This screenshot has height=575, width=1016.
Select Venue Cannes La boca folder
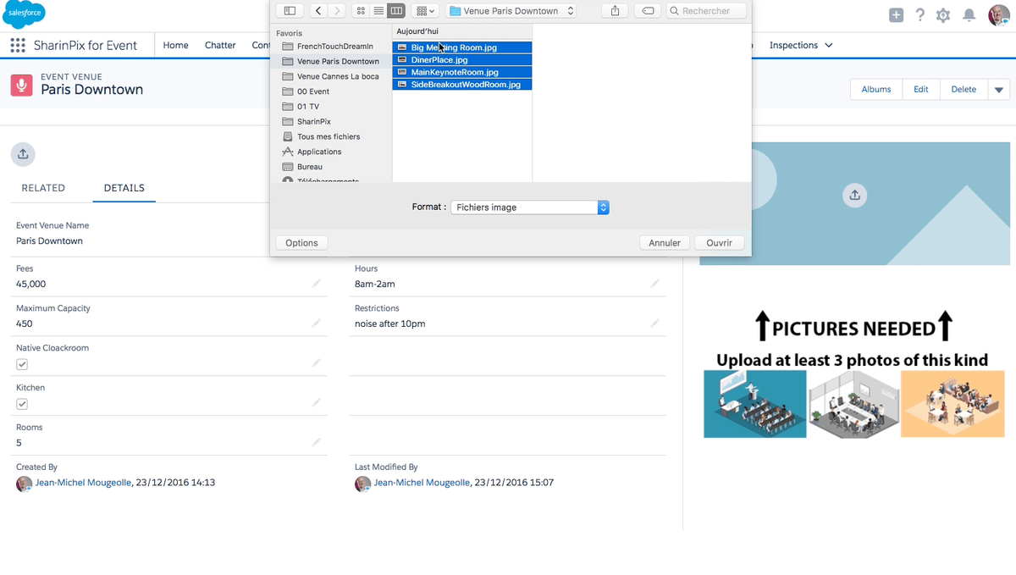coord(331,76)
